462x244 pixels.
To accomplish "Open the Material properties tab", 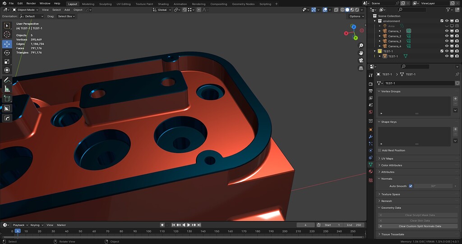I will tap(371, 172).
